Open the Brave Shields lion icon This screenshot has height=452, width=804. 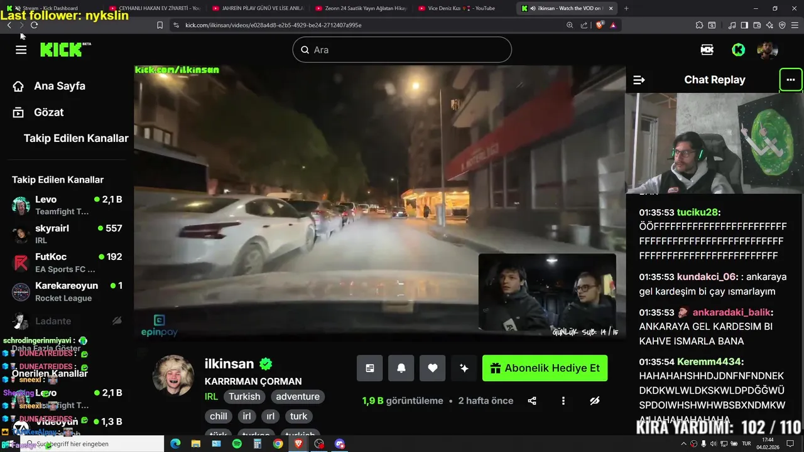coord(599,25)
